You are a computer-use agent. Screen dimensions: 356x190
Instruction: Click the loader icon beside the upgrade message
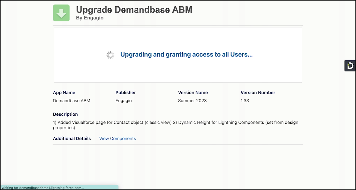(x=110, y=55)
